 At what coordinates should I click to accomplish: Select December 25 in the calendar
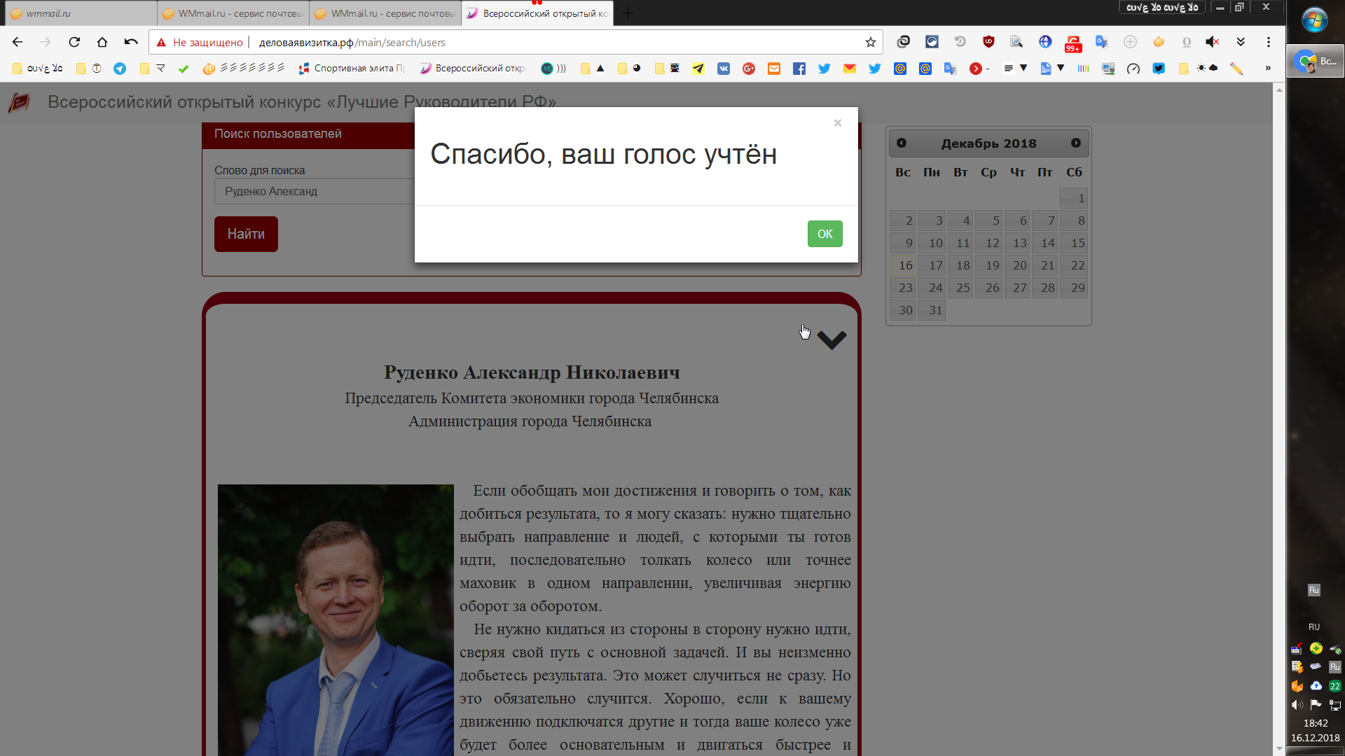point(961,288)
